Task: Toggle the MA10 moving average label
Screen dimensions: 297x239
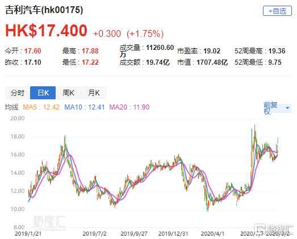Action: coord(84,107)
